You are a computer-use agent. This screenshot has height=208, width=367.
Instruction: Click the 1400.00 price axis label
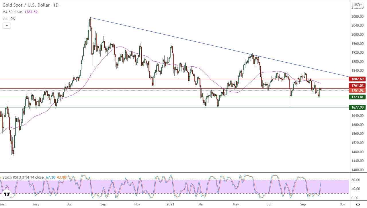[x=358, y=170]
